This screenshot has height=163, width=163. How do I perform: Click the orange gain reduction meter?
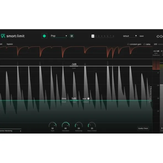(x=156, y=65)
